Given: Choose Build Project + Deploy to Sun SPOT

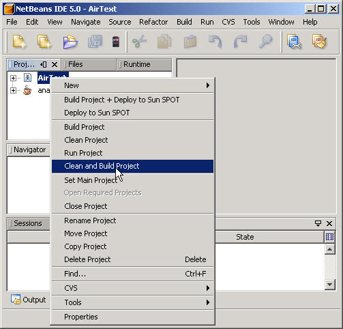Looking at the screenshot, I should click(x=133, y=100).
